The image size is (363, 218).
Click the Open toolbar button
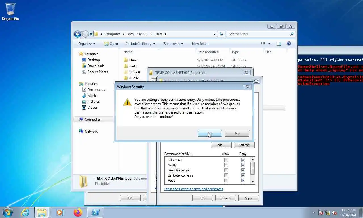111,44
